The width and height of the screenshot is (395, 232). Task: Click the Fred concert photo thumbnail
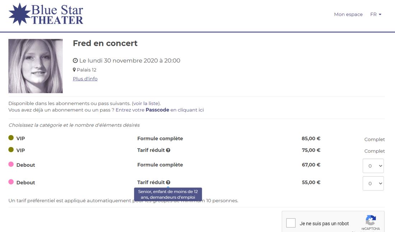36,66
